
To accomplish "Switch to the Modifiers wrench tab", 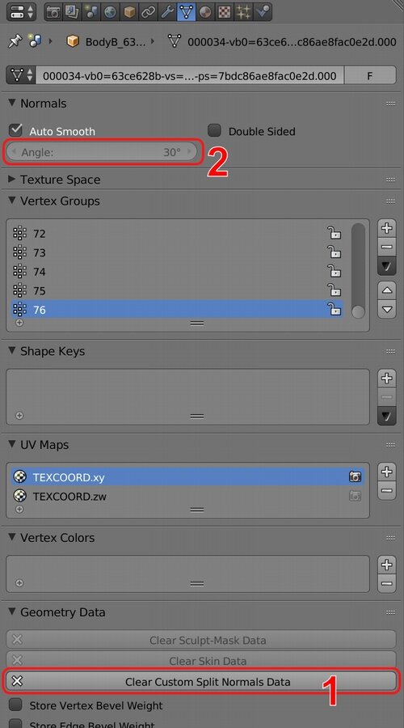I will (x=166, y=12).
